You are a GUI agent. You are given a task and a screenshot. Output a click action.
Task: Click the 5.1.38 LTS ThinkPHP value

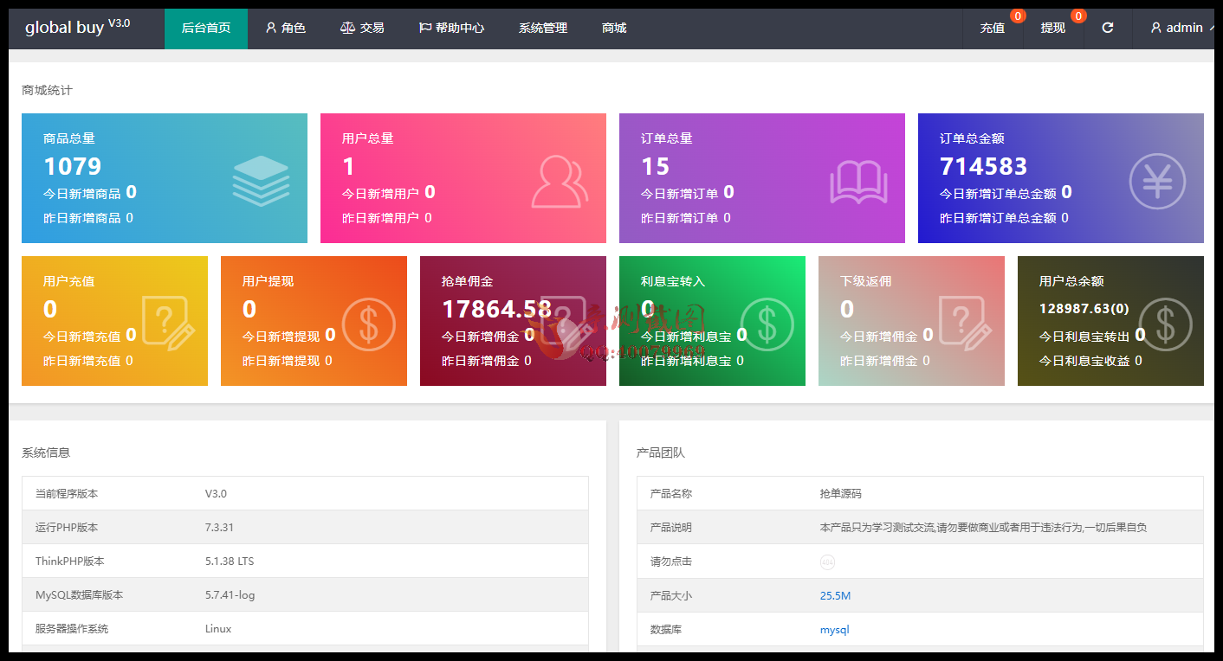[230, 562]
